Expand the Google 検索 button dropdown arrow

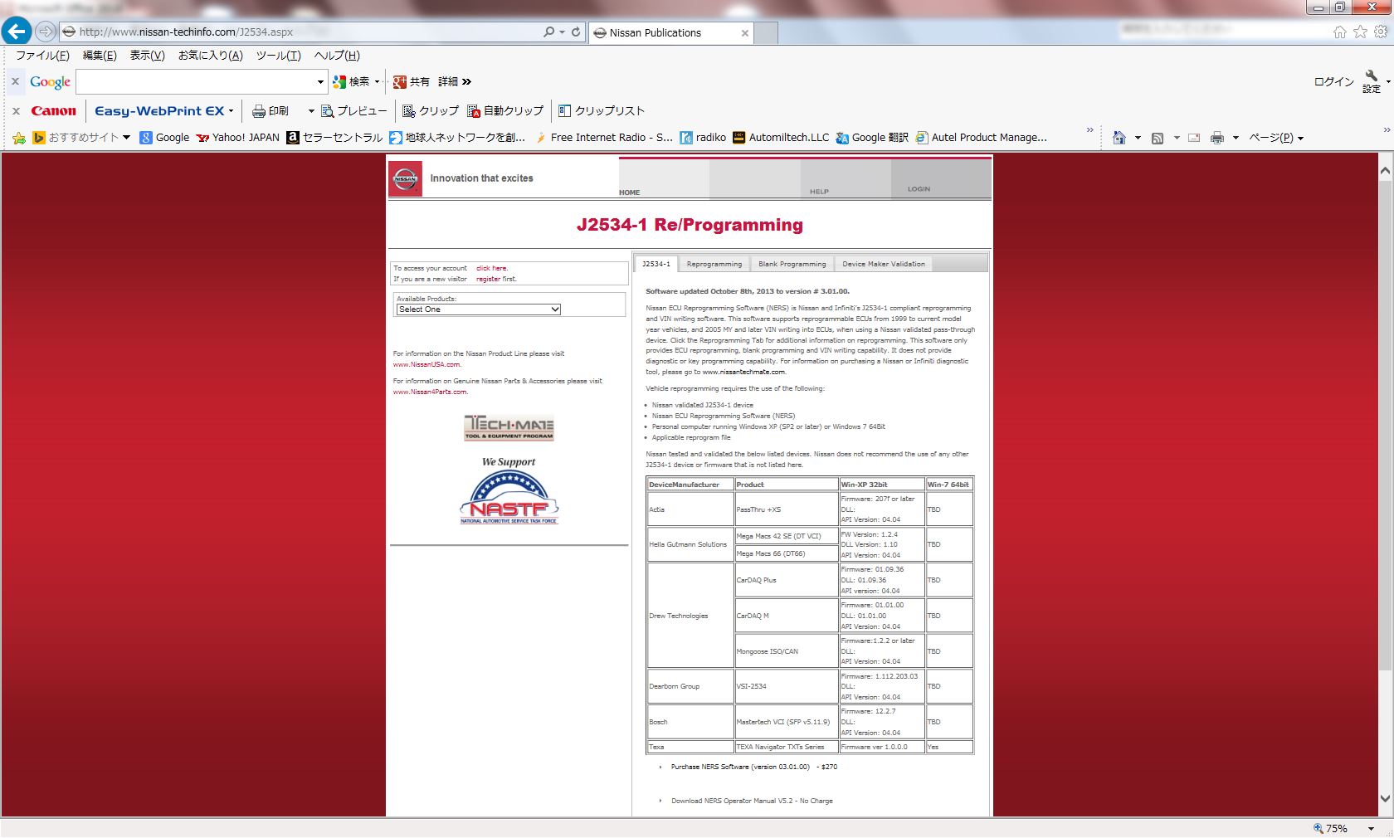(x=377, y=81)
